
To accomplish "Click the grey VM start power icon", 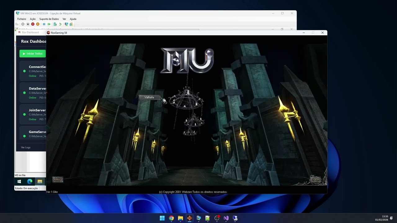I will click(x=23, y=24).
